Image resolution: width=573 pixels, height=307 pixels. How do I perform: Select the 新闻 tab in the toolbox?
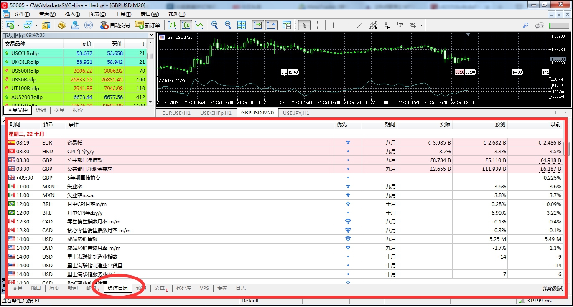point(73,288)
